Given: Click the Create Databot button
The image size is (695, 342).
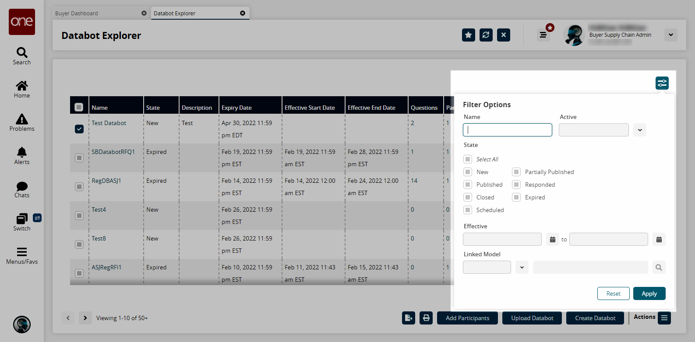Looking at the screenshot, I should [x=595, y=318].
